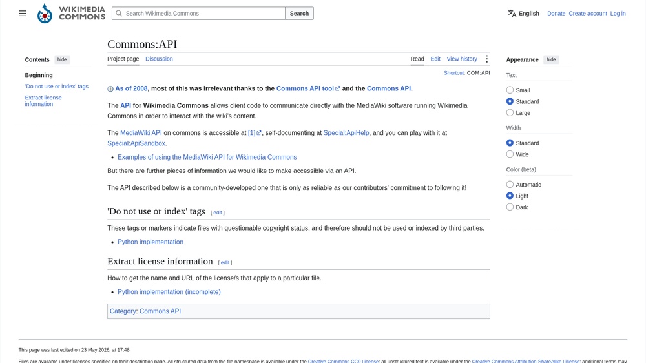
Task: Open Examples of using the MediaWiki API link
Action: [207, 157]
